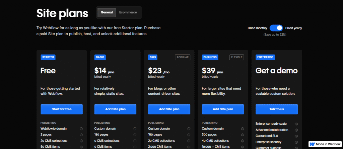Viewport: 343px width, 149px height.
Task: Switch to the Ecommerce plans tab
Action: (128, 12)
